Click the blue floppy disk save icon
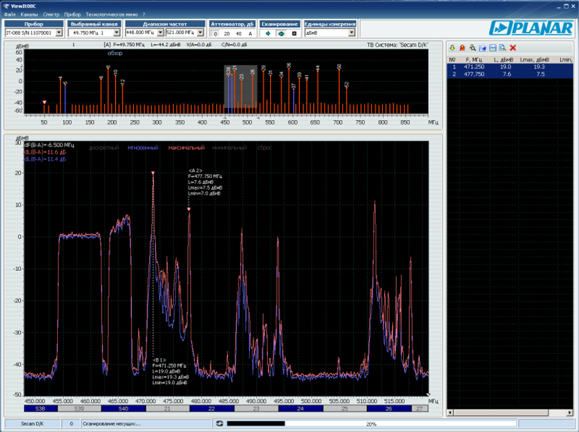This screenshot has width=579, height=432. point(492,47)
